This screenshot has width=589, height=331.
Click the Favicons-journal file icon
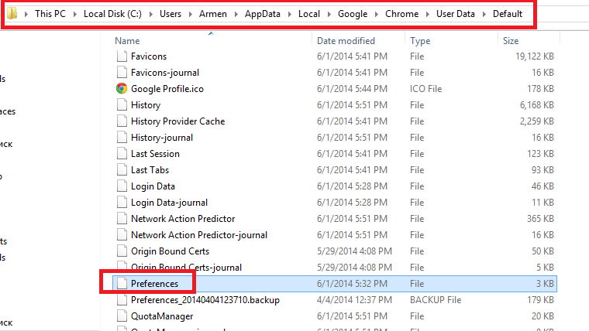click(122, 73)
